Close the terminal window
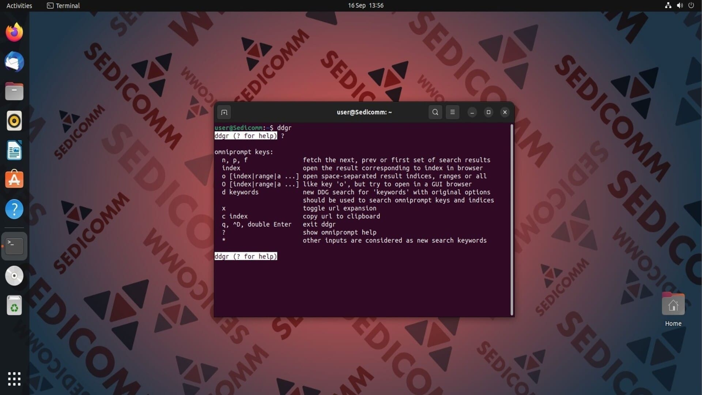Image resolution: width=702 pixels, height=395 pixels. [505, 112]
